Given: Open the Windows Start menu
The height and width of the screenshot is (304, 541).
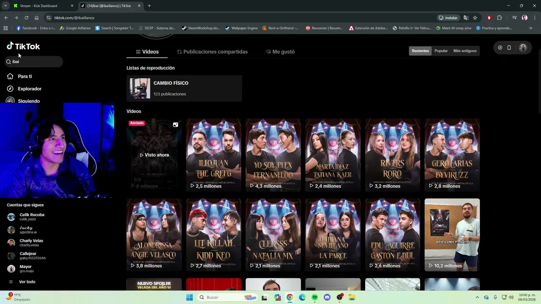Looking at the screenshot, I should pyautogui.click(x=189, y=297).
